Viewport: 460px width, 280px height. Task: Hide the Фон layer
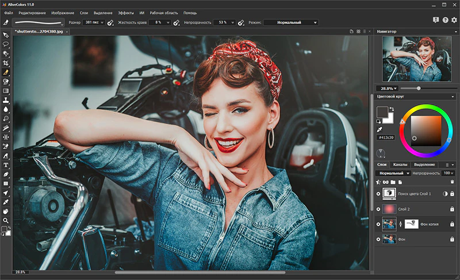tap(378, 239)
